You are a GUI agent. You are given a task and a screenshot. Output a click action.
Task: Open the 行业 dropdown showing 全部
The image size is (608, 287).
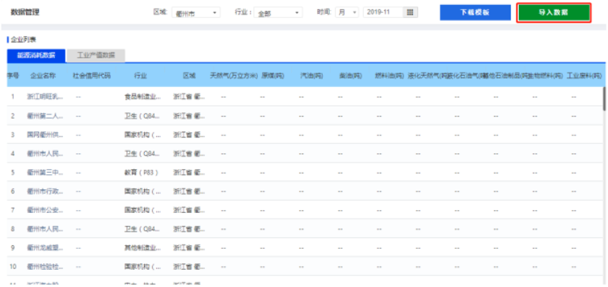tap(278, 13)
